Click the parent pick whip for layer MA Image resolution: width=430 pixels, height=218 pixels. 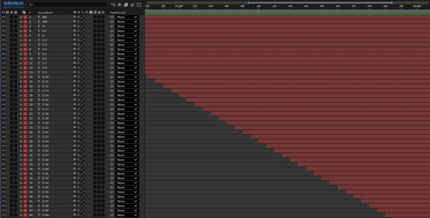(x=112, y=17)
